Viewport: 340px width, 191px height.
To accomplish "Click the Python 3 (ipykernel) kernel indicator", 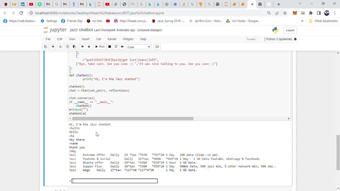I will click(279, 39).
